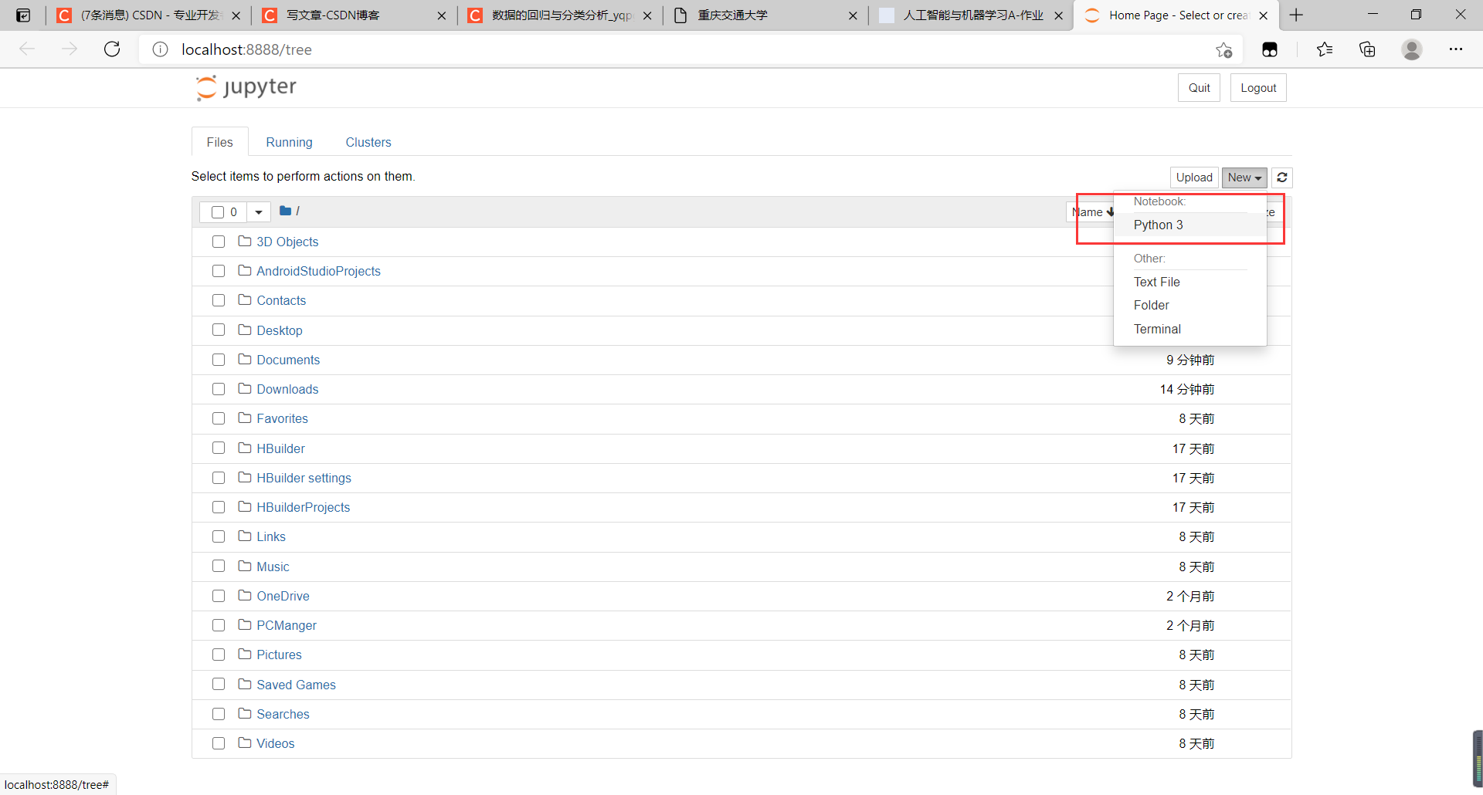The image size is (1483, 795).
Task: Check the AndroidStudioProjects checkbox
Action: pos(219,271)
